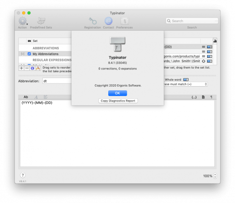Click the Abbreviation field containing dt

pos(57,81)
